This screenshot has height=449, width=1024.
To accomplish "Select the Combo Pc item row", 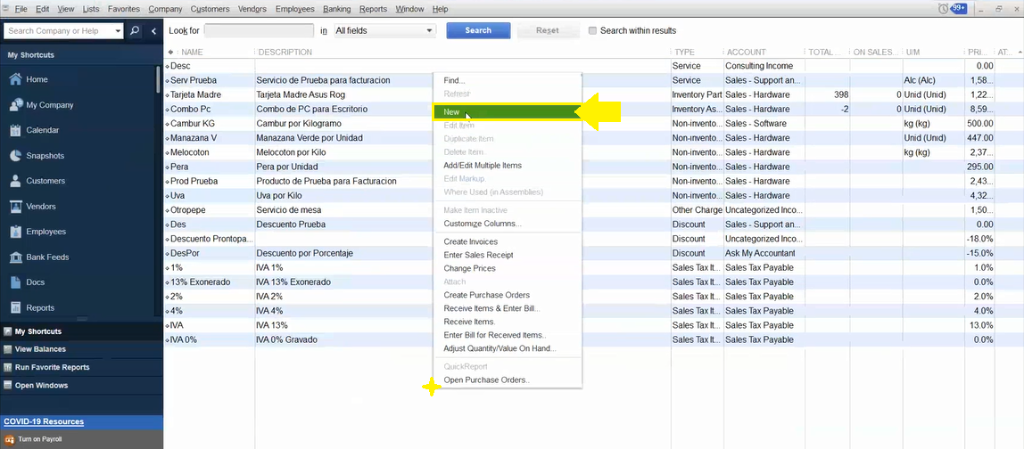I will tap(594, 109).
